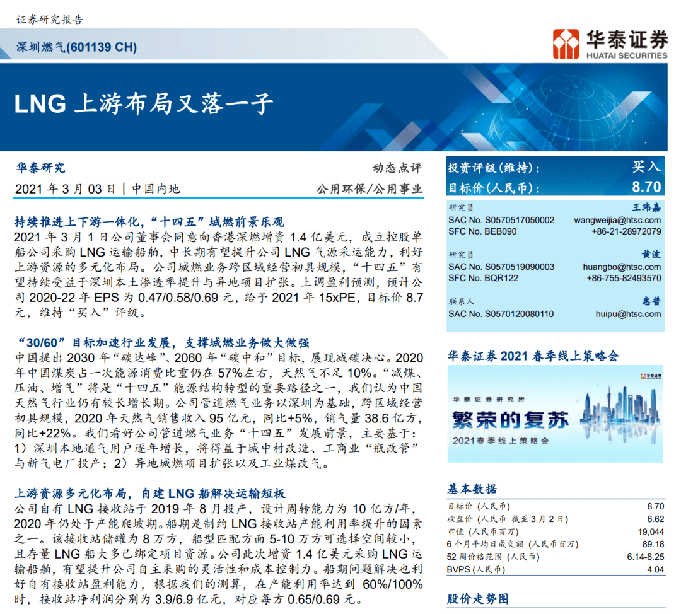The width and height of the screenshot is (681, 614).
Task: Click the "BVPS (人民币)" row label
Action: [476, 569]
